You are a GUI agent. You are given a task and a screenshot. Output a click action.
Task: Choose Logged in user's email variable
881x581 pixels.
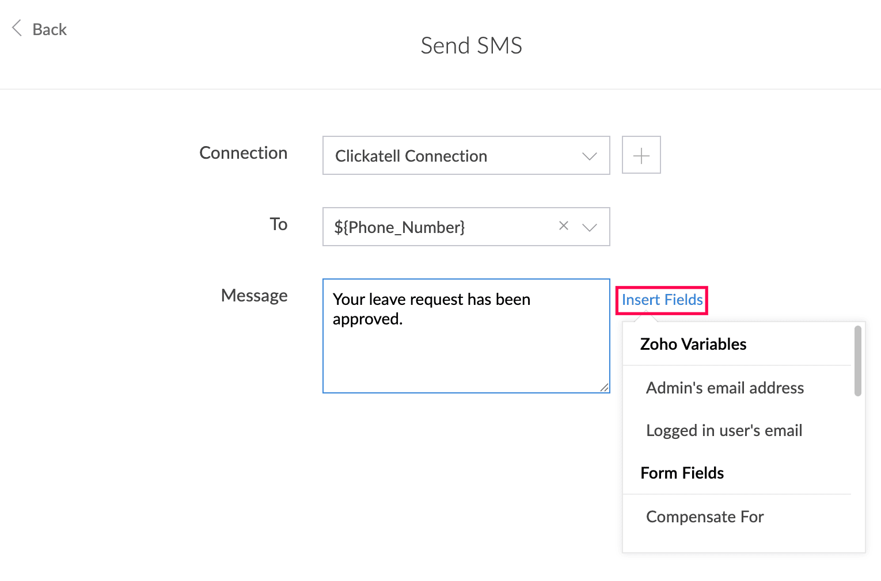[724, 430]
